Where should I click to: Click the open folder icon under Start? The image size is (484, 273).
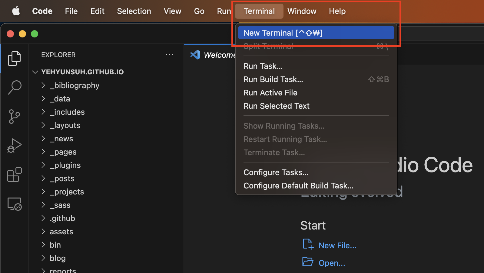tap(308, 262)
